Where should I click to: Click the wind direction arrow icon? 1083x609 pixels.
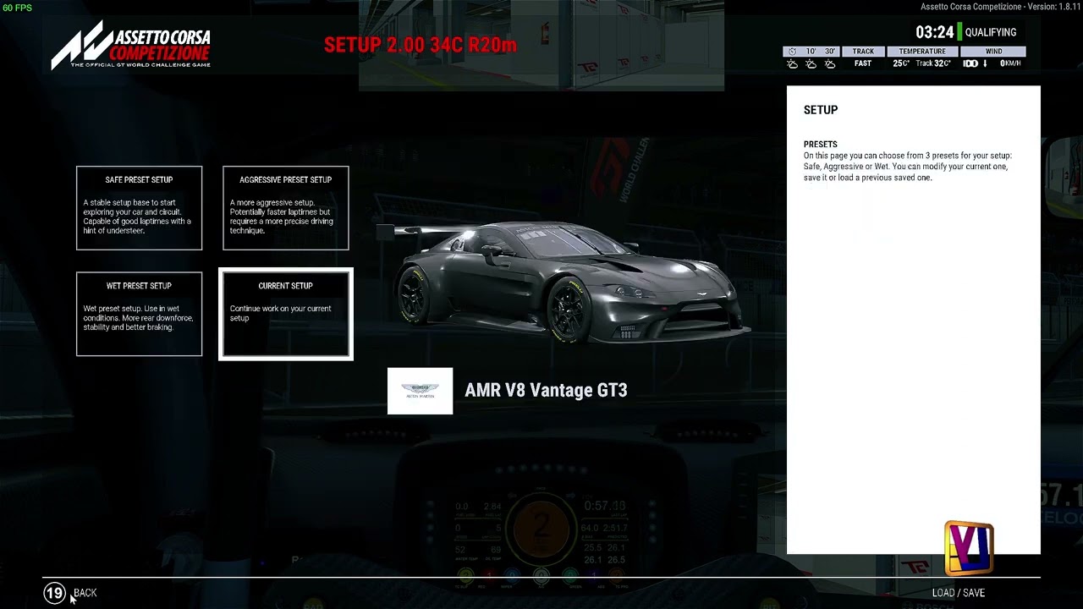pos(985,63)
